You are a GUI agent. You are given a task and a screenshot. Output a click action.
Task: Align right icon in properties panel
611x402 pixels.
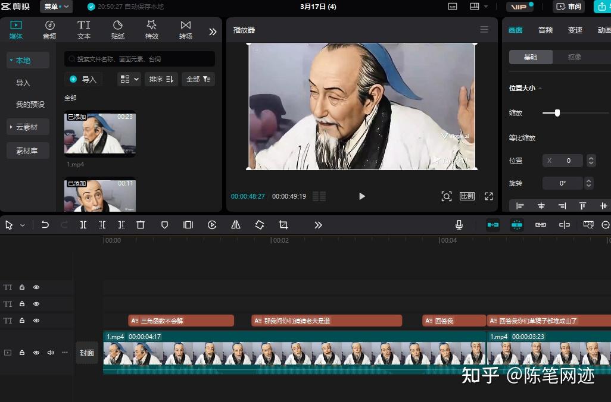pos(562,206)
